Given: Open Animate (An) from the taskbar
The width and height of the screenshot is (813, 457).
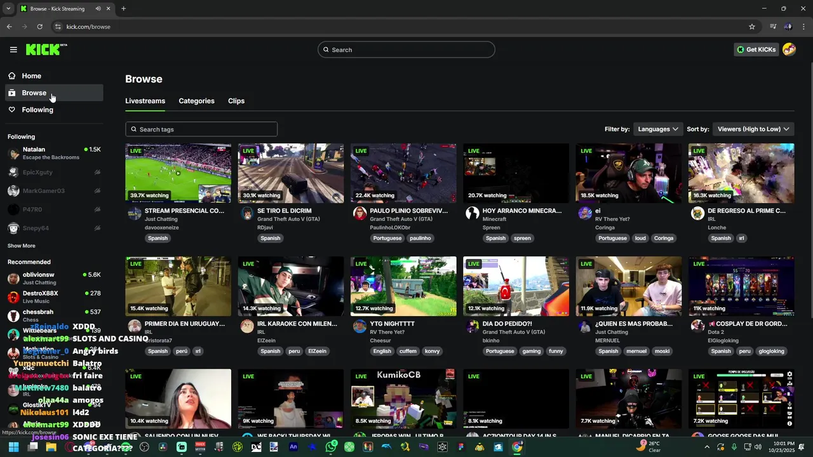Looking at the screenshot, I should click(x=293, y=447).
